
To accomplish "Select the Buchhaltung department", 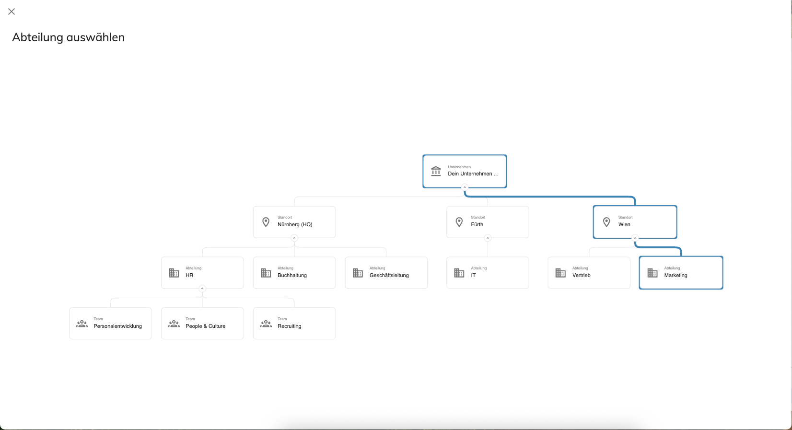I will 294,273.
